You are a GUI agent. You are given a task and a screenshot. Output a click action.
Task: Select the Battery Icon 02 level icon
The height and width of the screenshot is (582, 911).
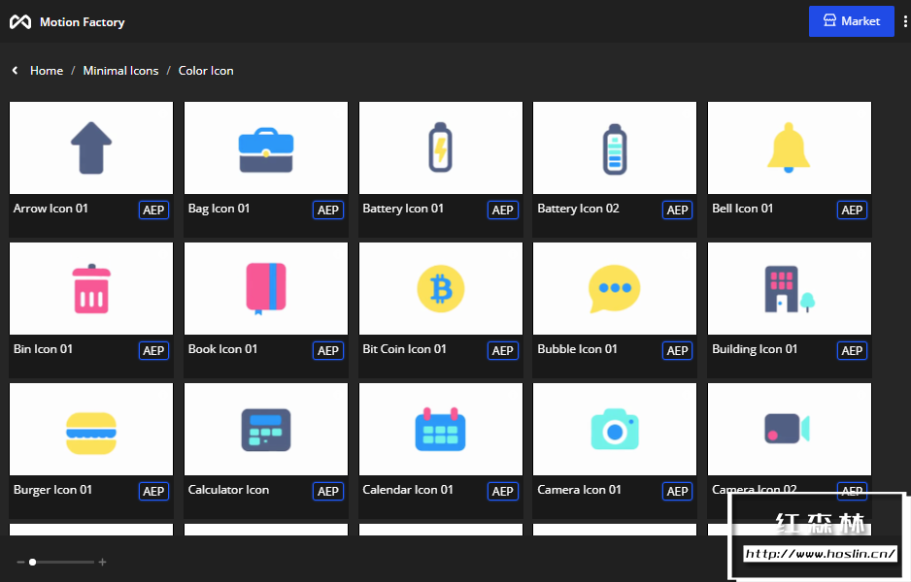tap(615, 148)
